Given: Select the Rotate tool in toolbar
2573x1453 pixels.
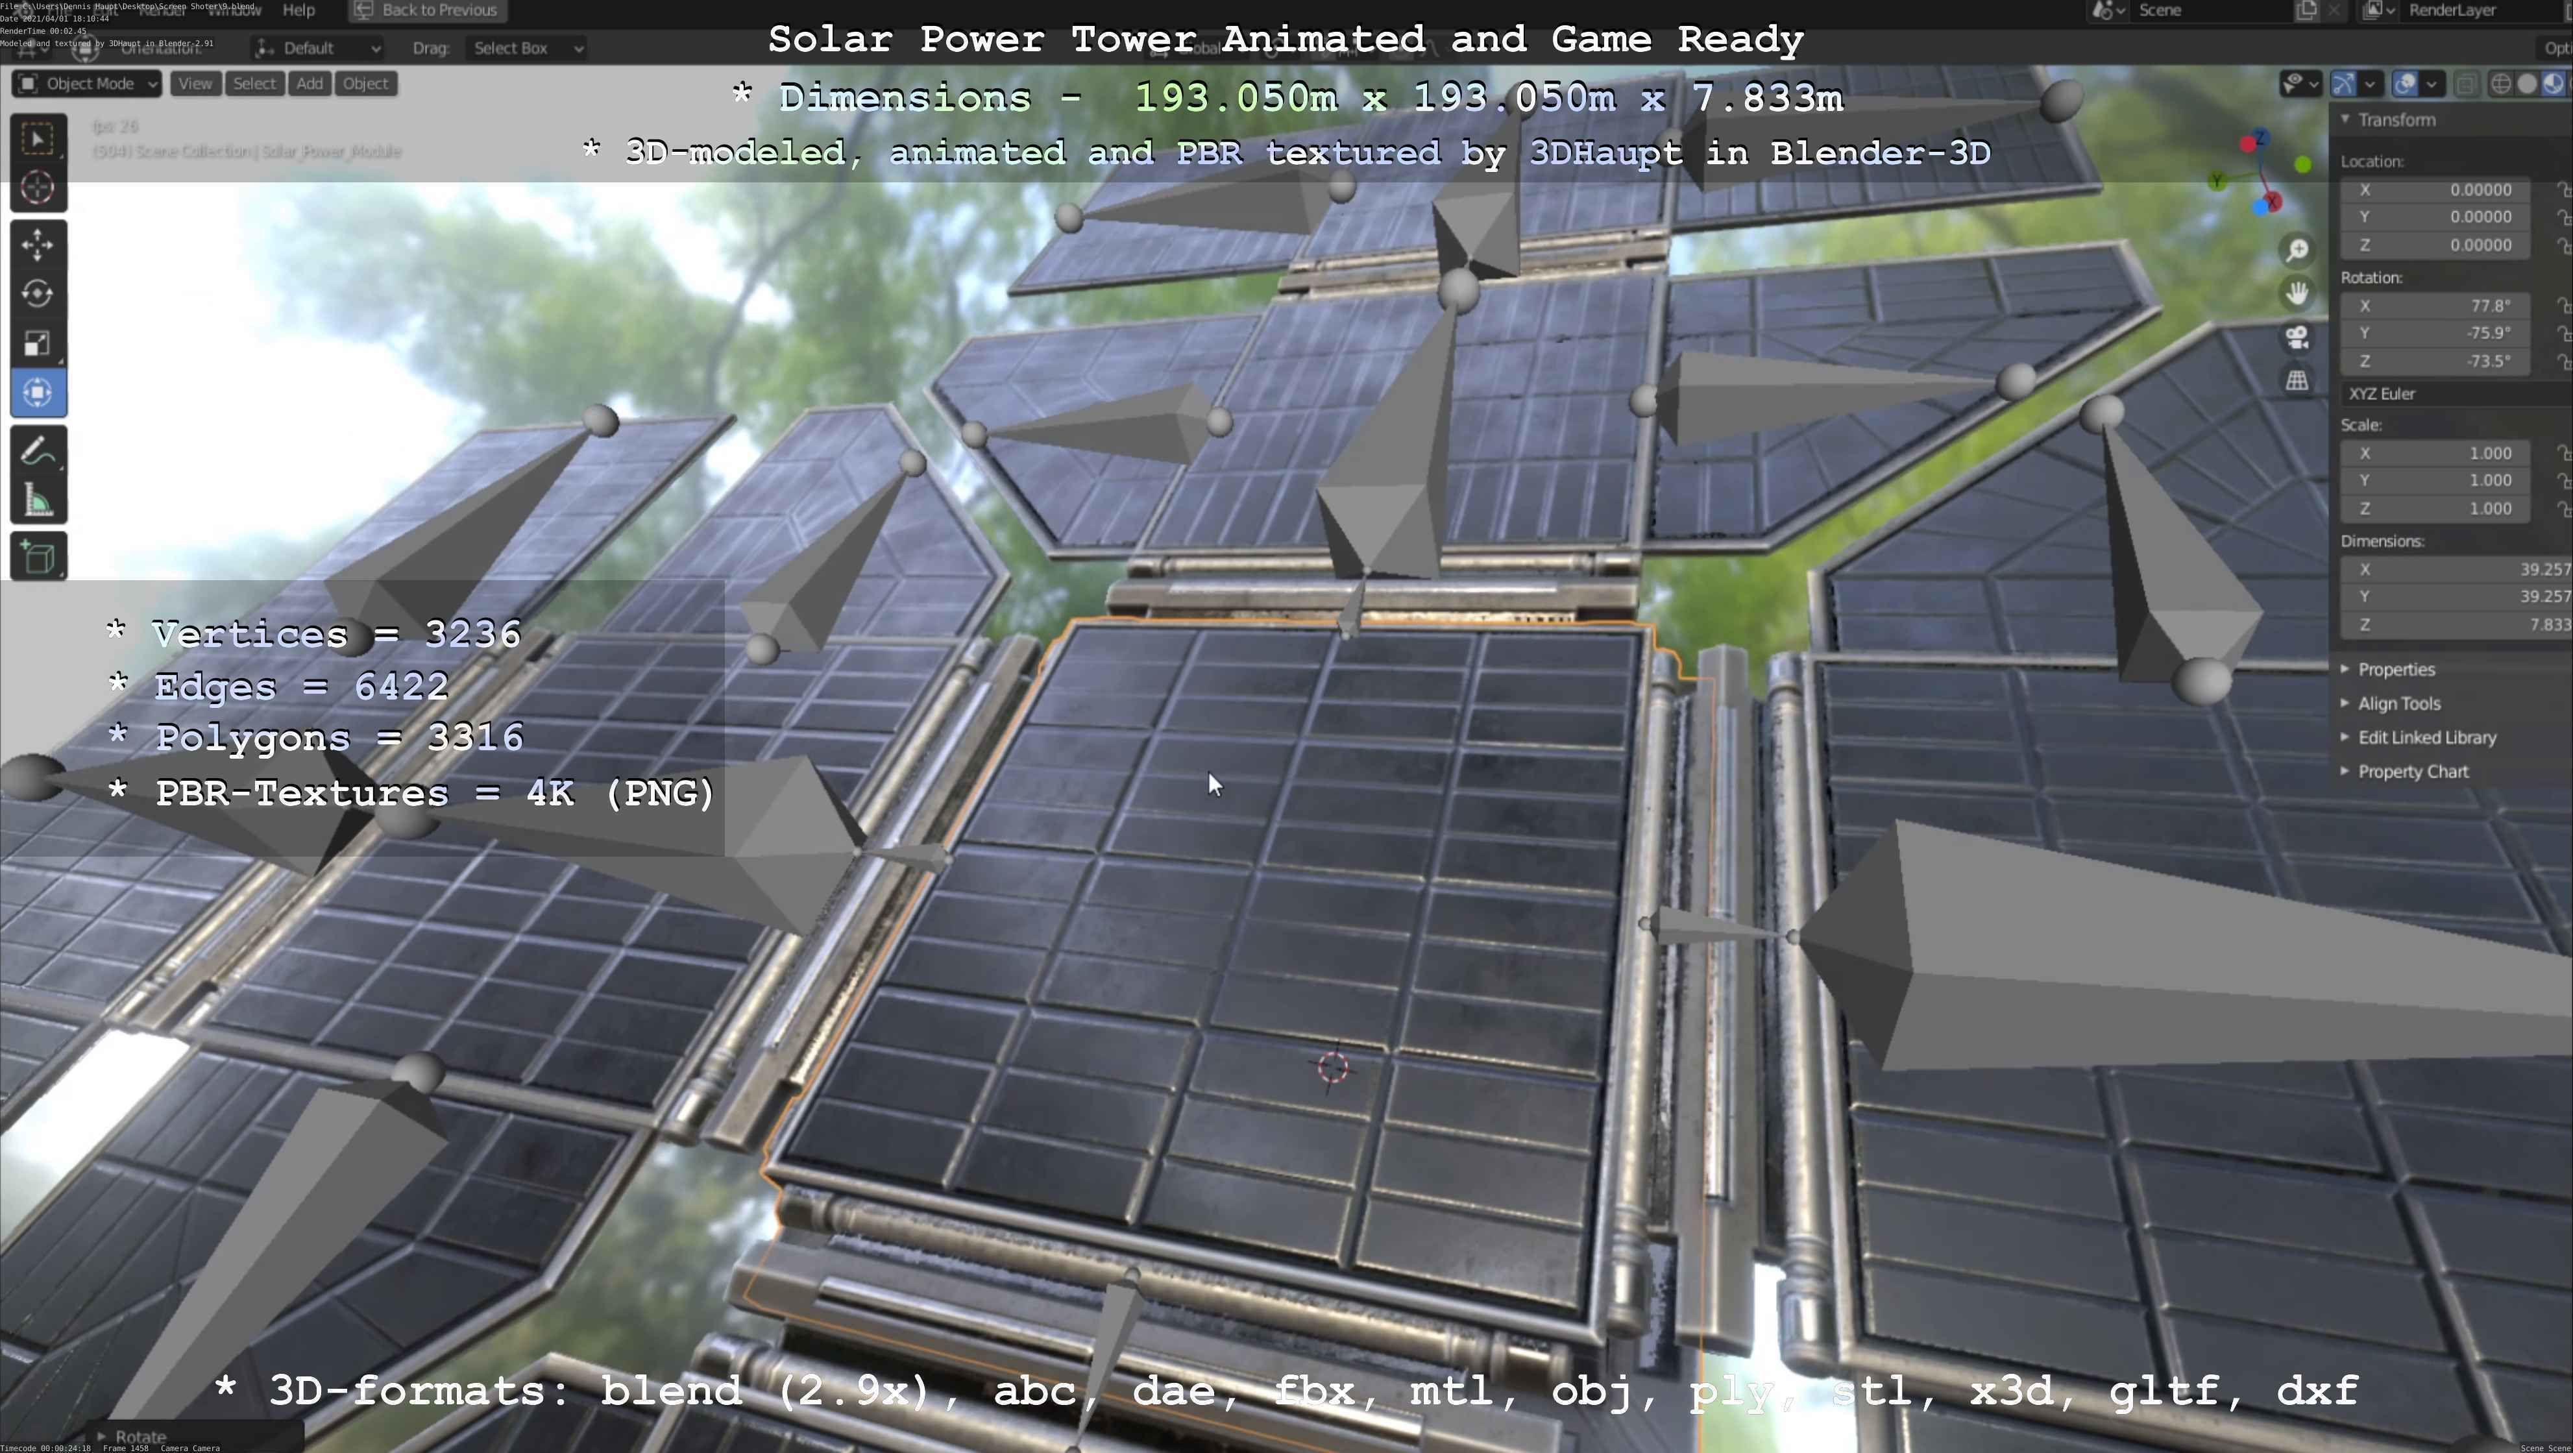Looking at the screenshot, I should (x=37, y=293).
